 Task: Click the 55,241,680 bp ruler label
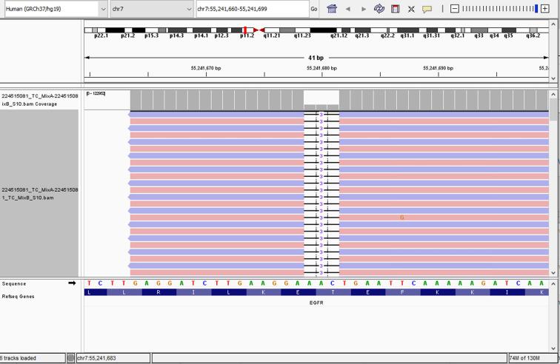(321, 68)
